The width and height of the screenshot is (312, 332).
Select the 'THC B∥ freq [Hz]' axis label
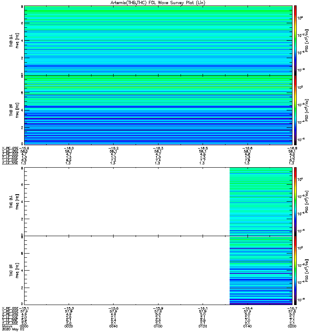click(x=14, y=271)
